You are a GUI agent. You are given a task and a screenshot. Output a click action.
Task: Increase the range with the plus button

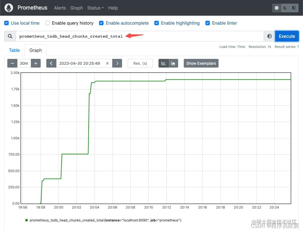click(x=36, y=63)
